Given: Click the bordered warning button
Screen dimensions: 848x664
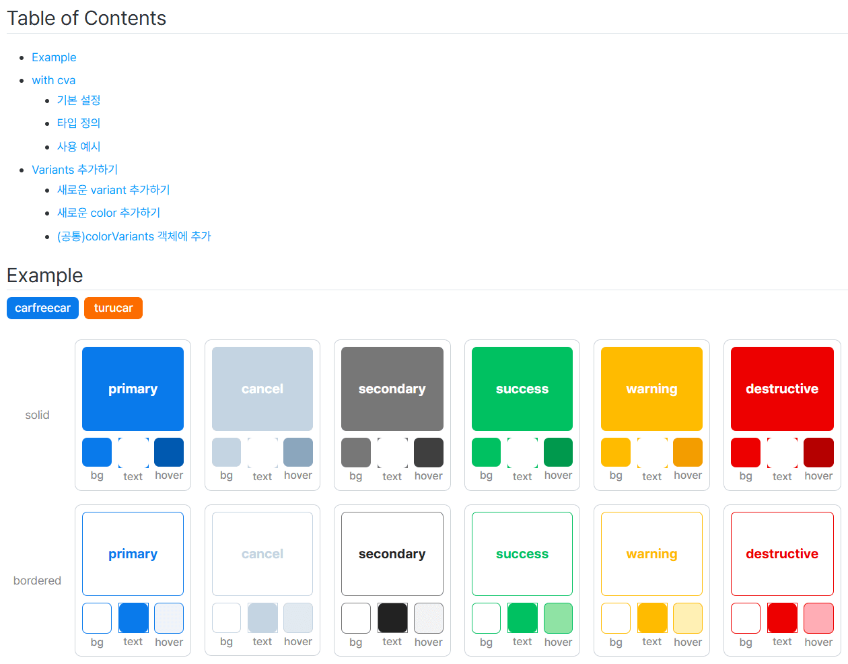Looking at the screenshot, I should tap(651, 554).
